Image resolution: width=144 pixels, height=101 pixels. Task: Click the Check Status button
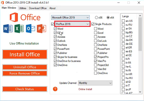(25, 89)
